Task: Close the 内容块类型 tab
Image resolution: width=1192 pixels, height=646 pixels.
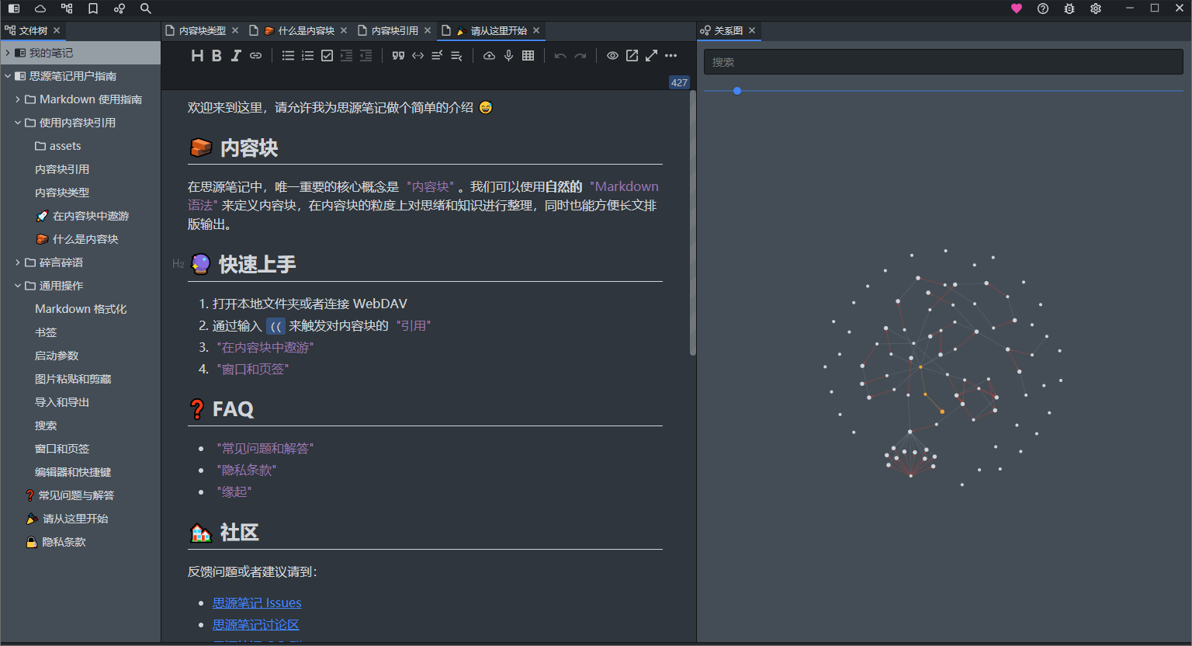Action: click(x=235, y=31)
